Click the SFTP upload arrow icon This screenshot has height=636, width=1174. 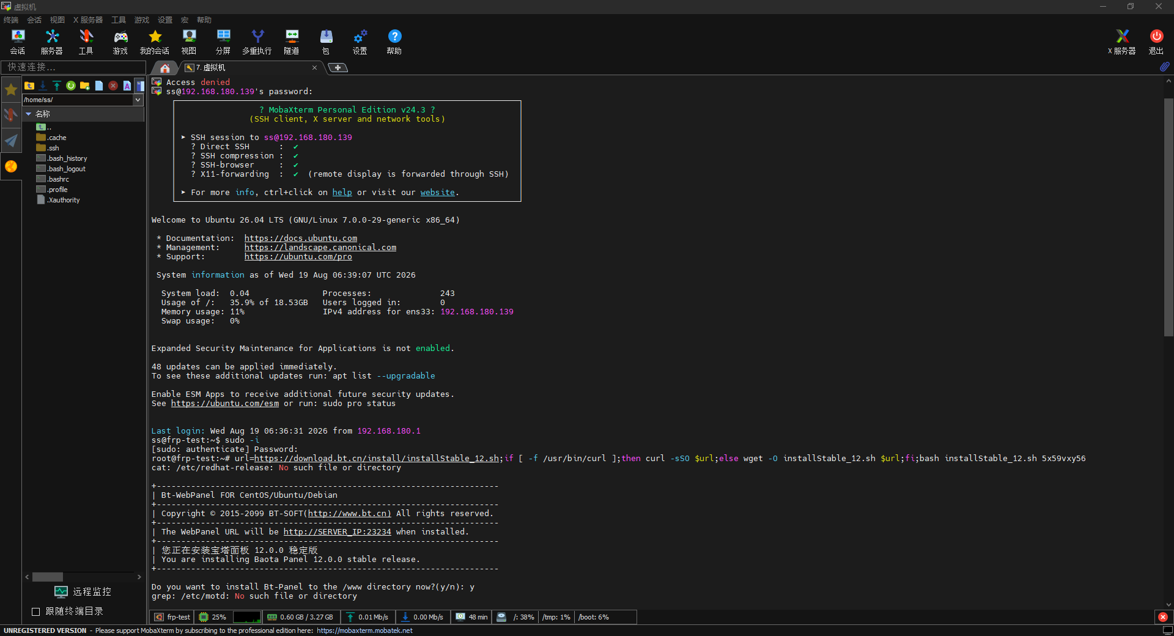point(57,86)
